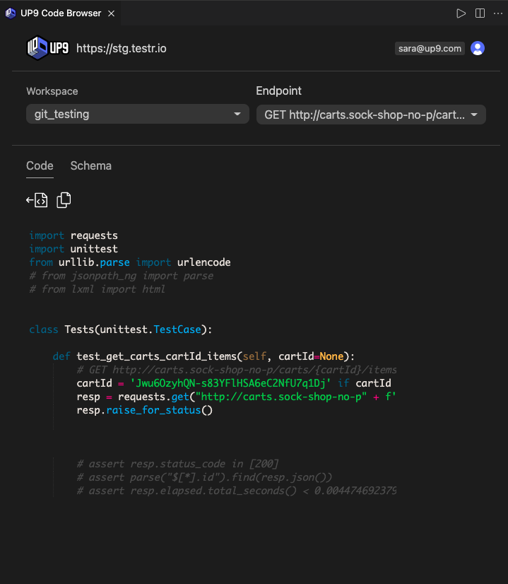Click the Run play icon in the tab bar
Viewport: 508px width, 584px height.
click(461, 13)
